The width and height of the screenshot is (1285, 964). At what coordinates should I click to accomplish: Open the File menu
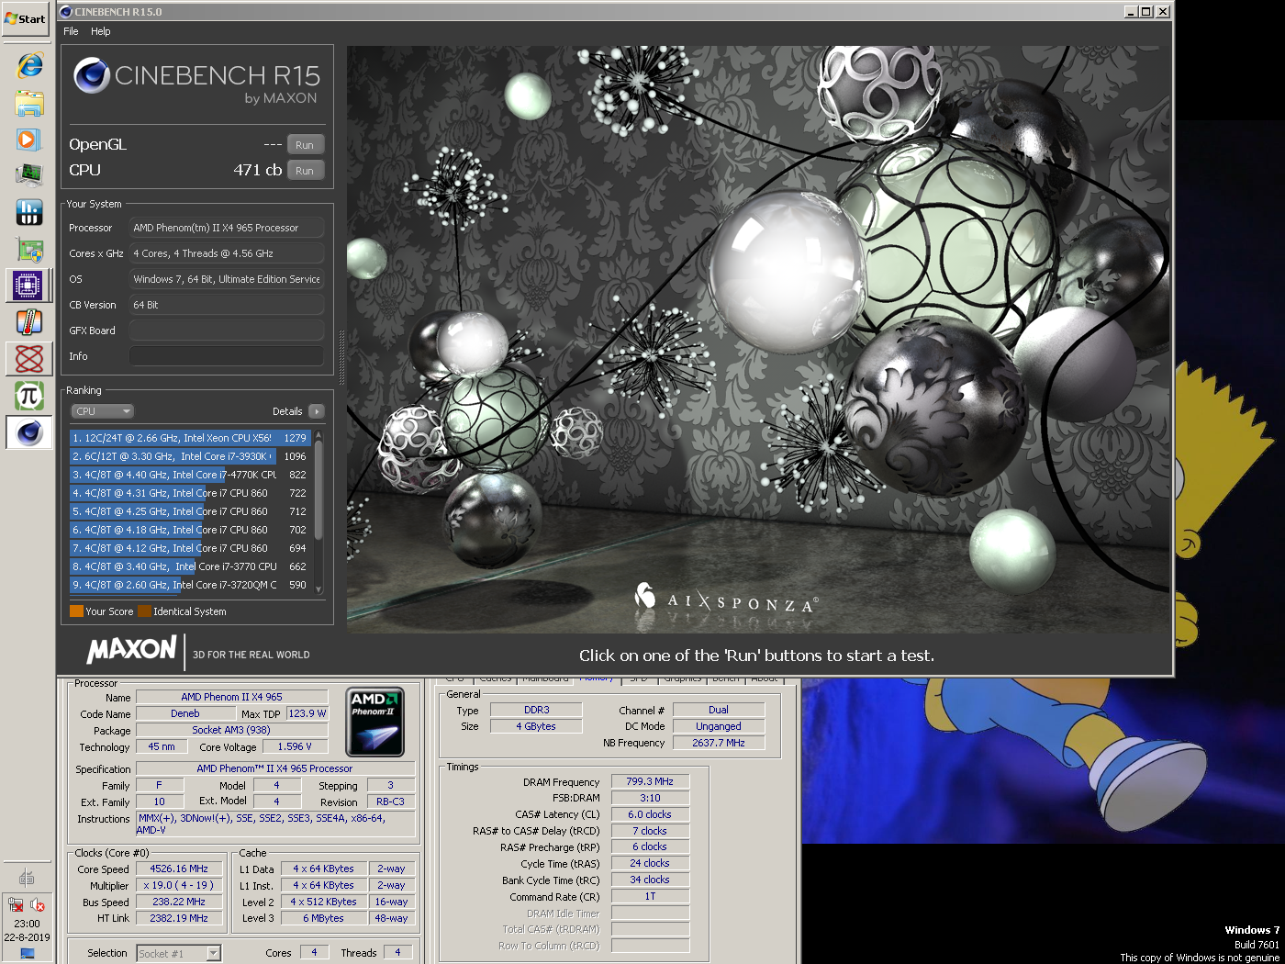click(71, 31)
